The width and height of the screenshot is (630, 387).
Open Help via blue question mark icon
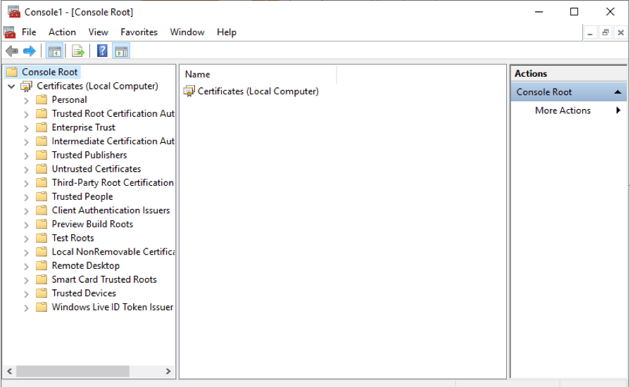tap(103, 51)
